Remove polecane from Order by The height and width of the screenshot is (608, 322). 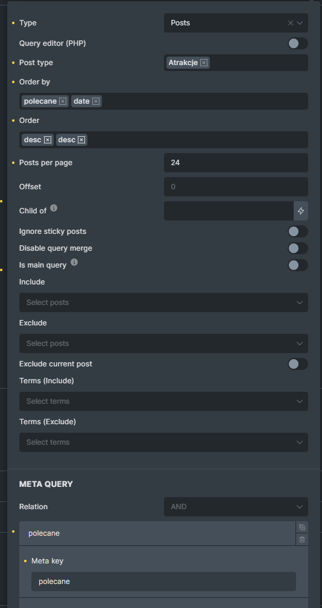63,101
